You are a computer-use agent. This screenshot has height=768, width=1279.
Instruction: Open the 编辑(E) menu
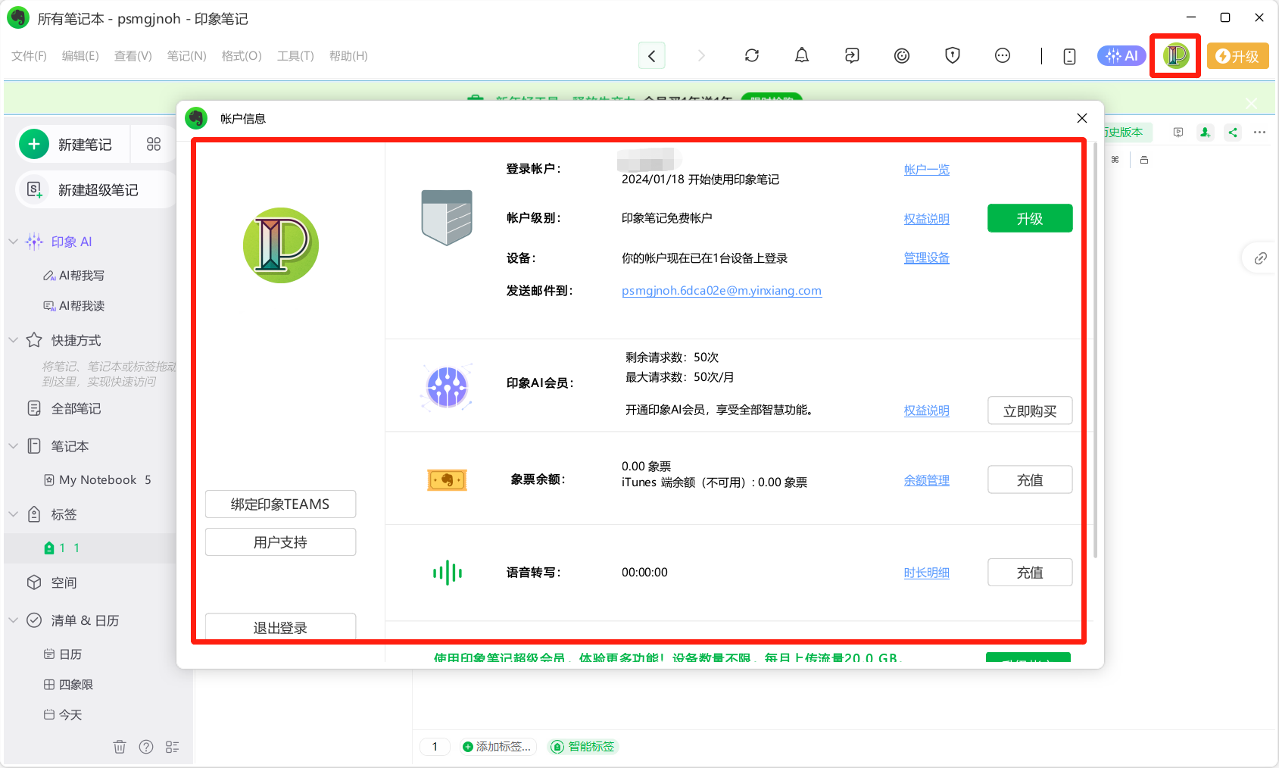tap(80, 56)
